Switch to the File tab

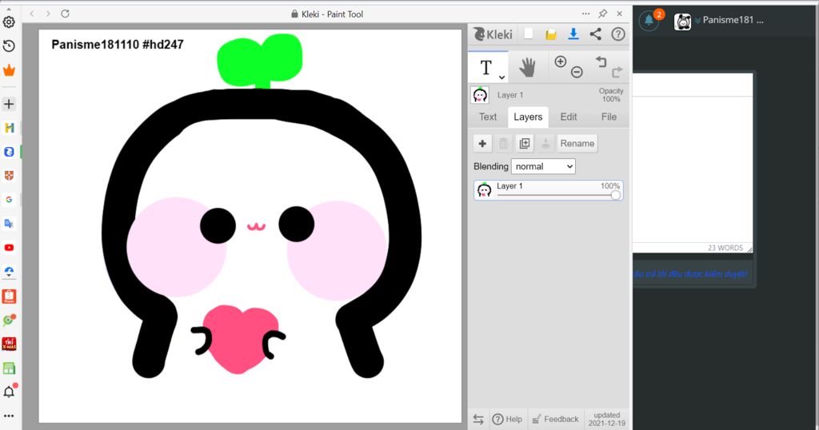609,117
